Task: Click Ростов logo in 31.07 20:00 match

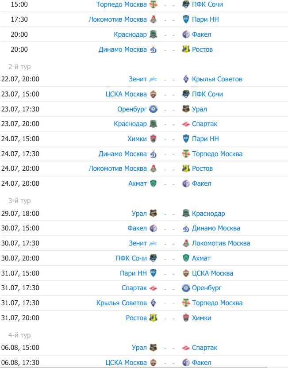Action: pyautogui.click(x=153, y=318)
